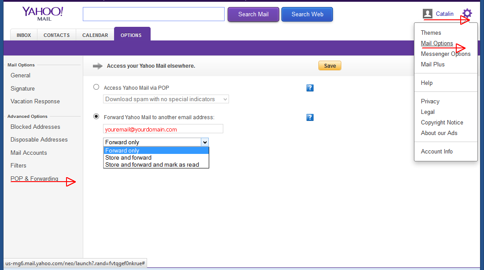Open Mail Options from gear menu
Viewport: 484px width, 270px height.
click(x=437, y=43)
